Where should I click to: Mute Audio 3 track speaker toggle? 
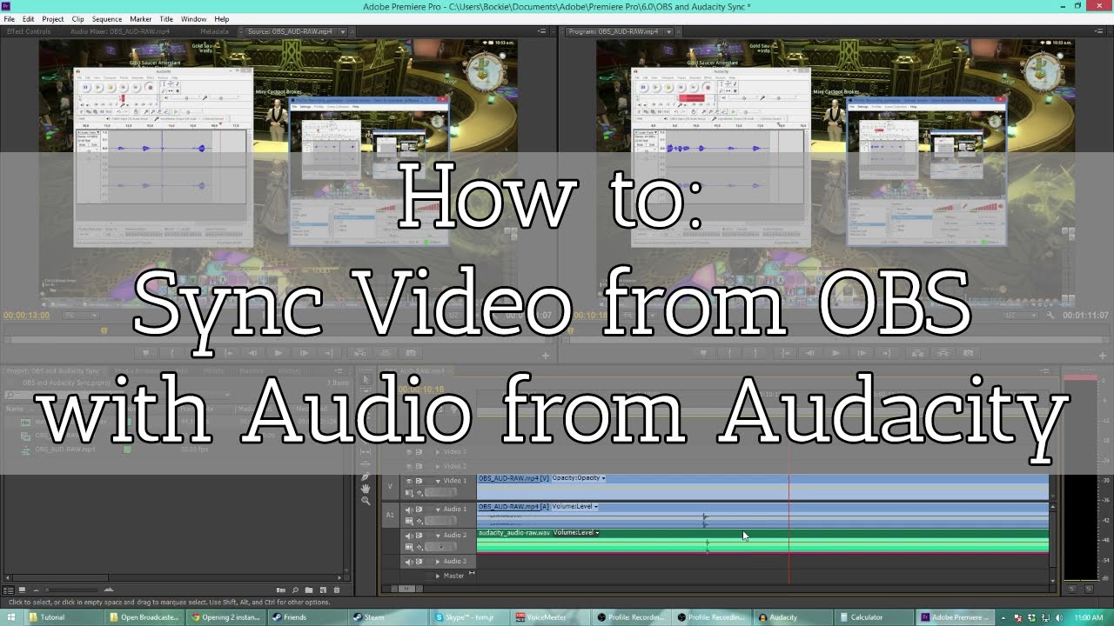(409, 562)
